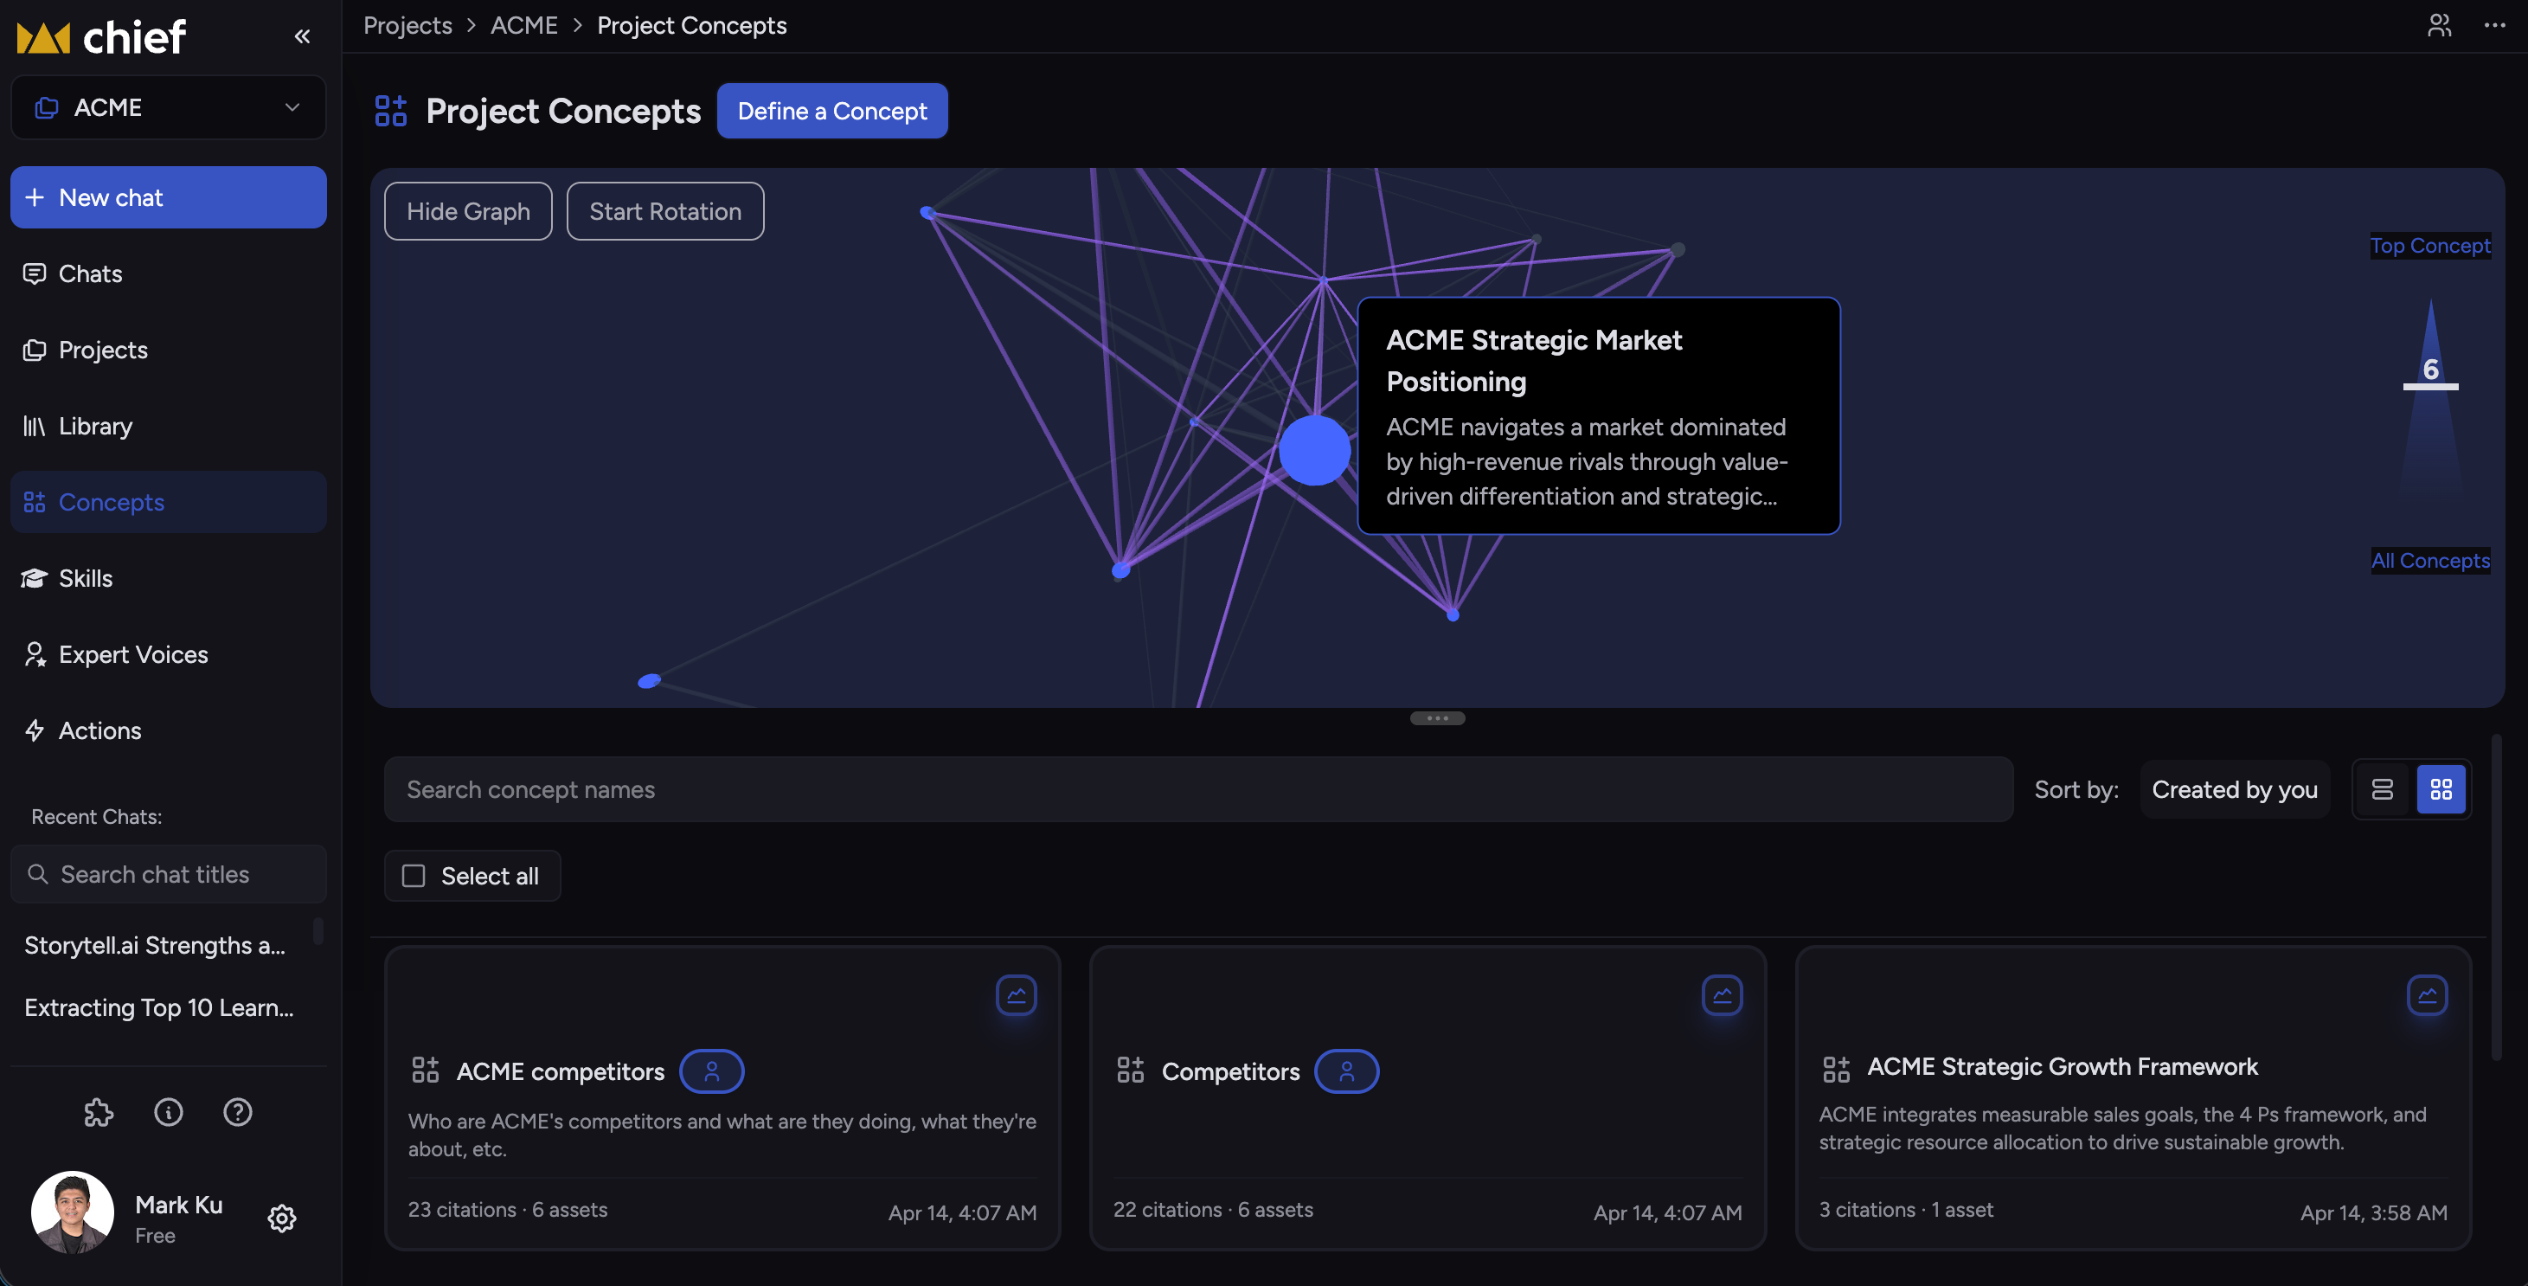Open the team members icon
The width and height of the screenshot is (2528, 1286).
click(2439, 25)
